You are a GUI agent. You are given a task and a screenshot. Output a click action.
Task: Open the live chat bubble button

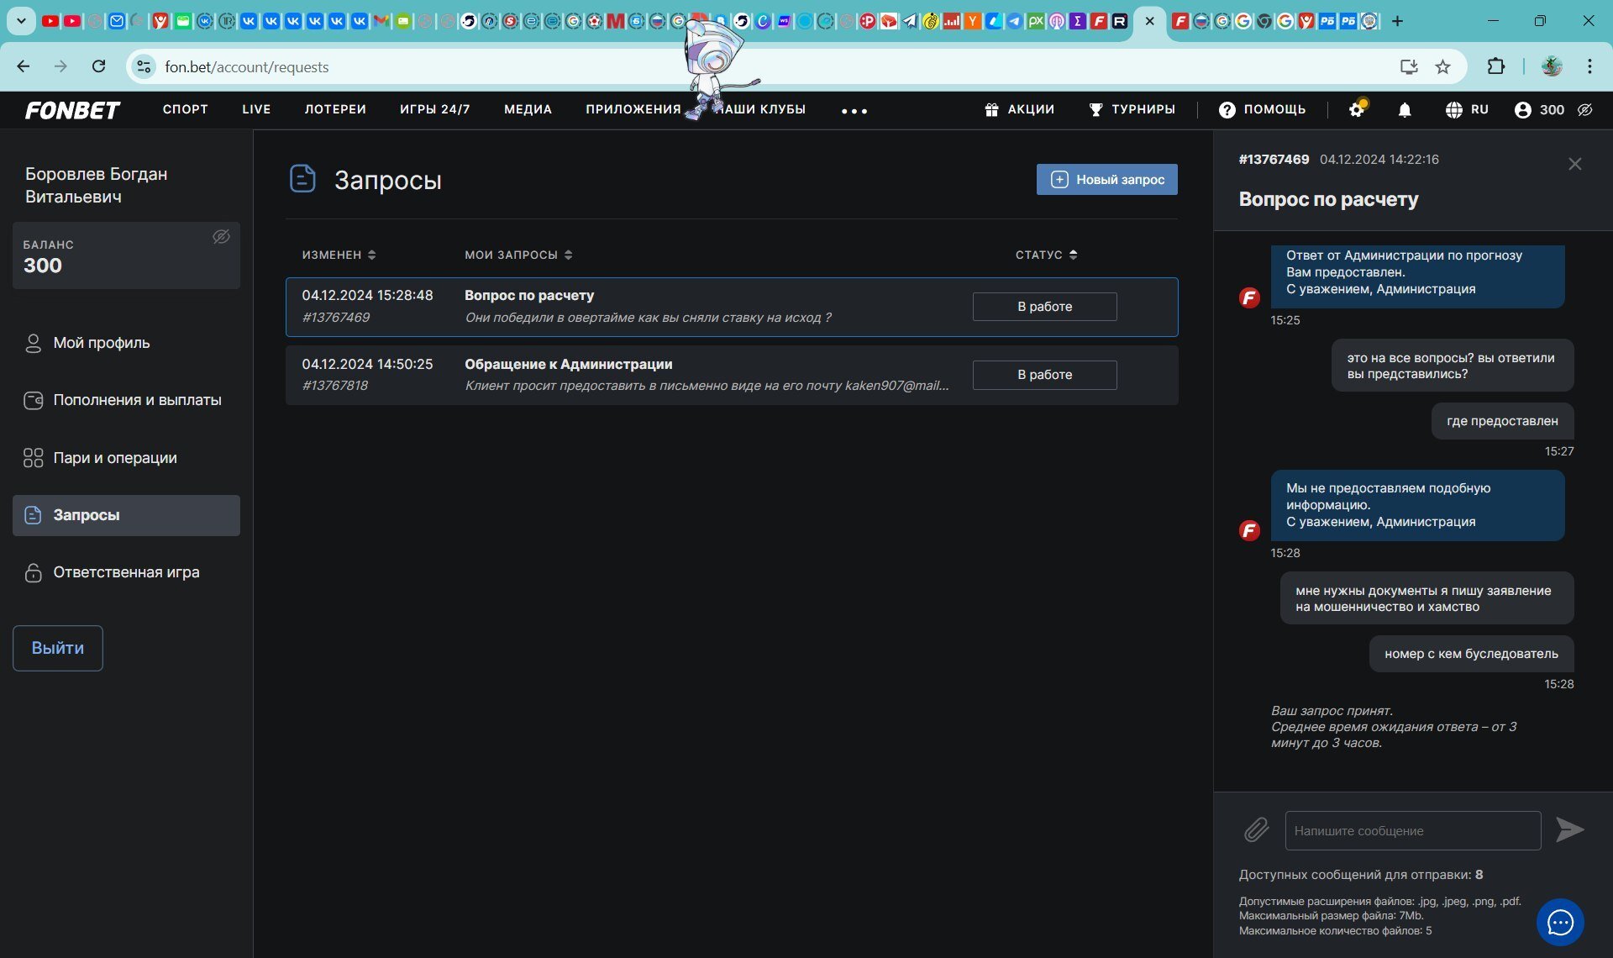pyautogui.click(x=1560, y=923)
